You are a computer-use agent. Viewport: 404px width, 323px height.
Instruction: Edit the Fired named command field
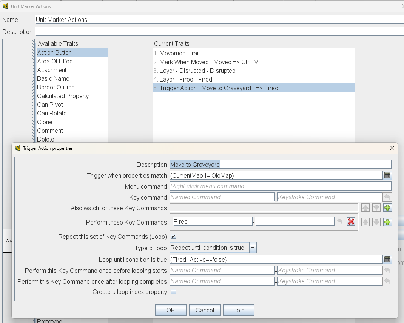(212, 221)
